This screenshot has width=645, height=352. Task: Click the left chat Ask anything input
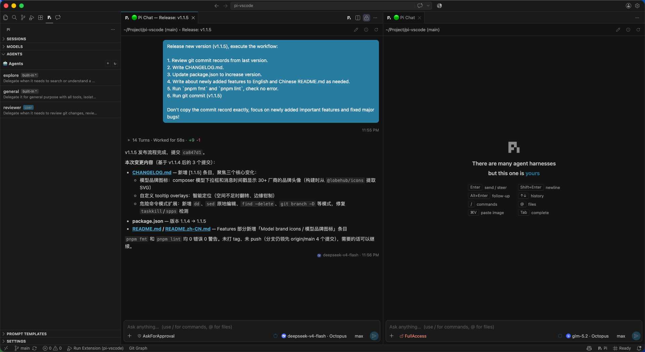pyautogui.click(x=252, y=327)
